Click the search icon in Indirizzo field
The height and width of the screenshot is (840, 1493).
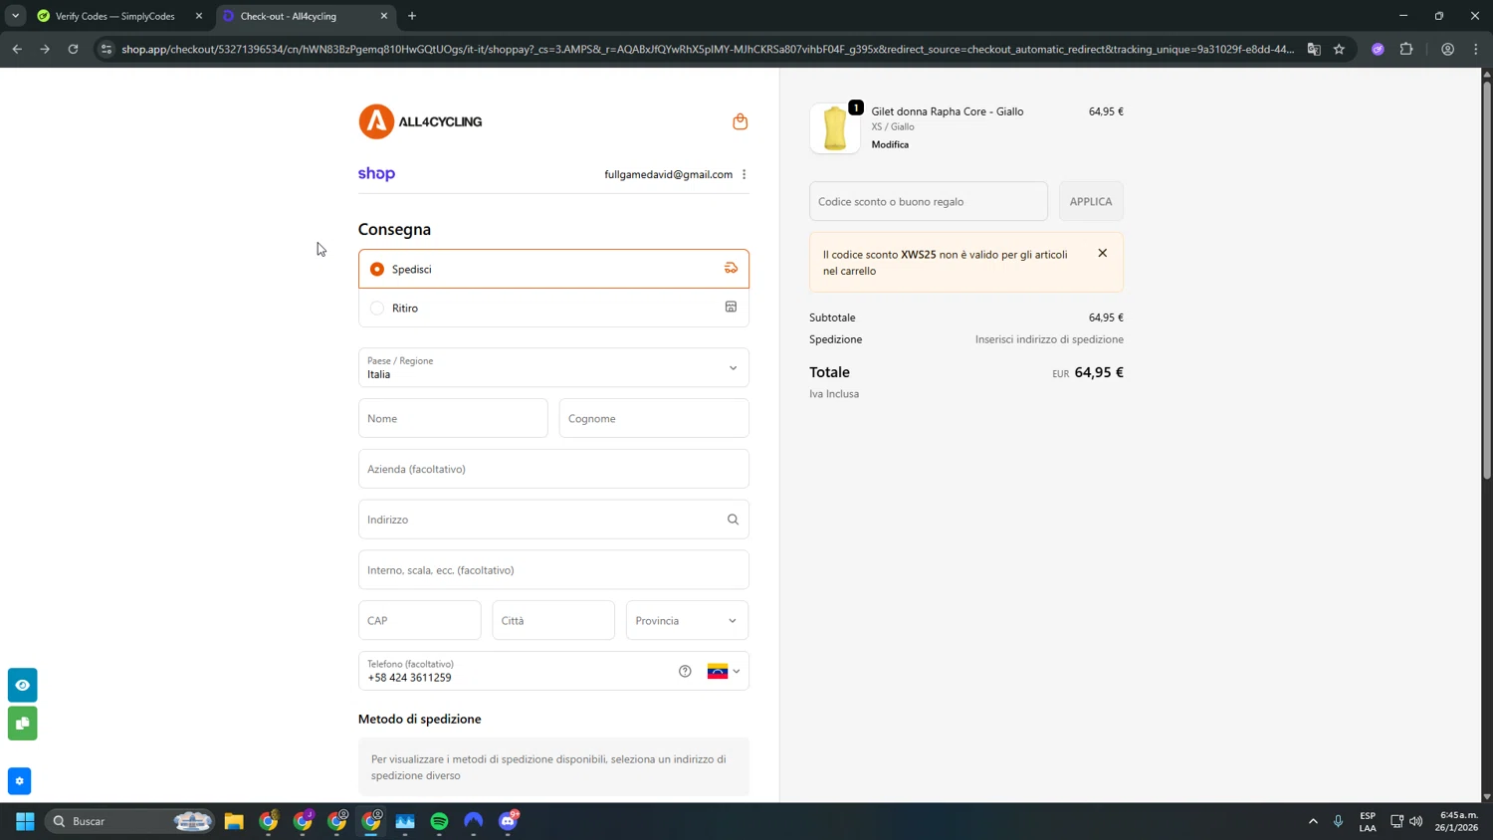point(733,520)
